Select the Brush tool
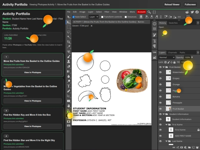 click(x=69, y=57)
